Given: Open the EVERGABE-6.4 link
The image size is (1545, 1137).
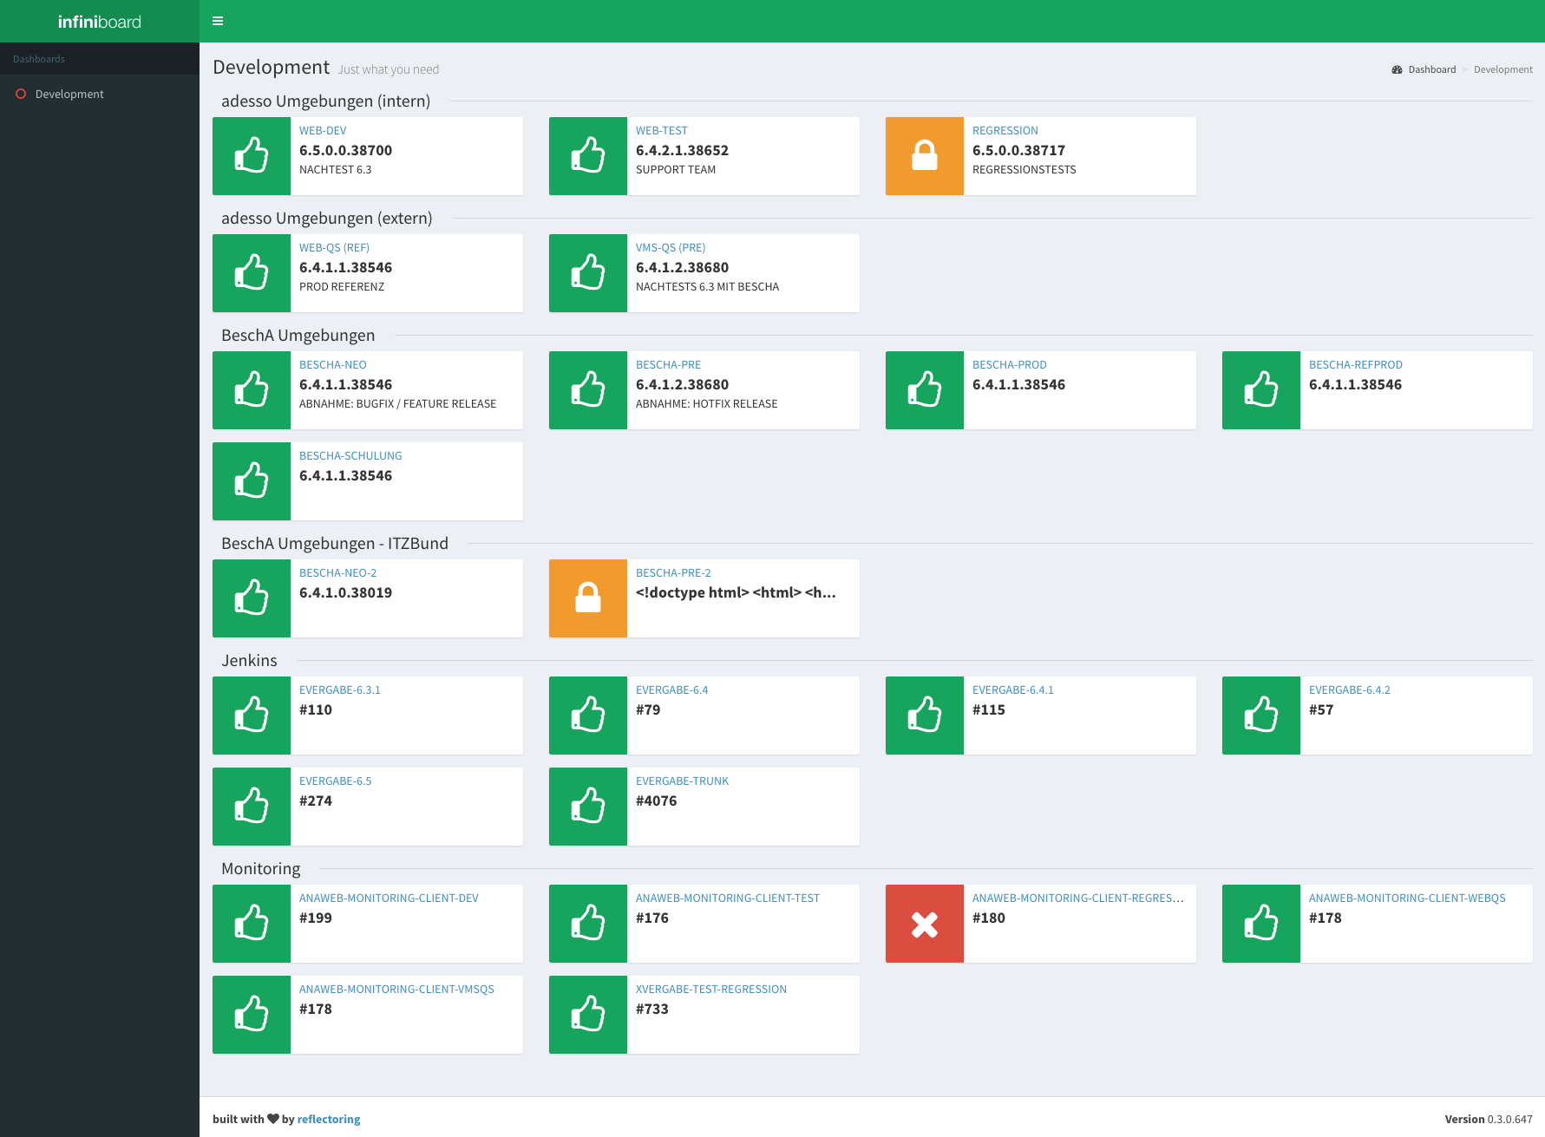Looking at the screenshot, I should (672, 690).
